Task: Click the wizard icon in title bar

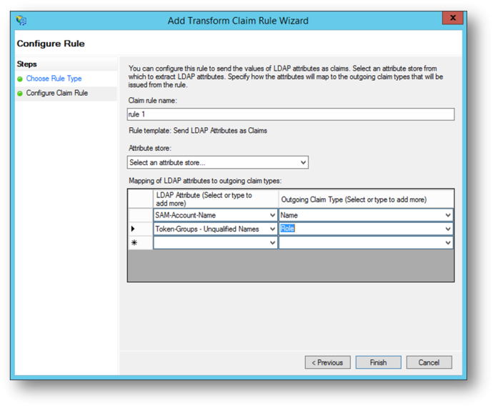Action: pyautogui.click(x=21, y=20)
